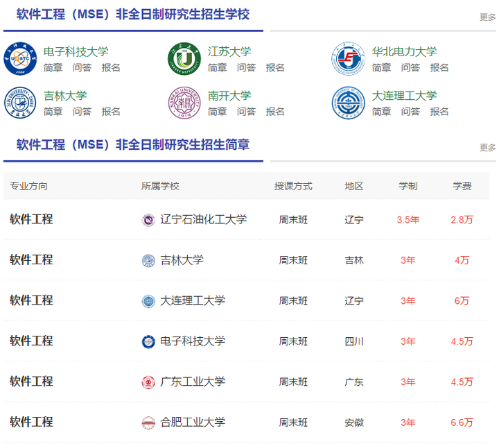
Task: Click 更多 beside 招生学校 heading
Action: (487, 17)
